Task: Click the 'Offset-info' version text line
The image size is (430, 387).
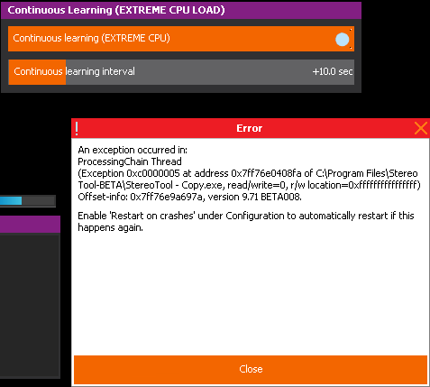Action: [x=189, y=197]
